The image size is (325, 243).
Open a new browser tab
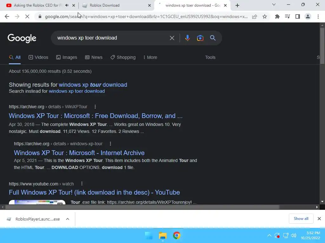237,5
